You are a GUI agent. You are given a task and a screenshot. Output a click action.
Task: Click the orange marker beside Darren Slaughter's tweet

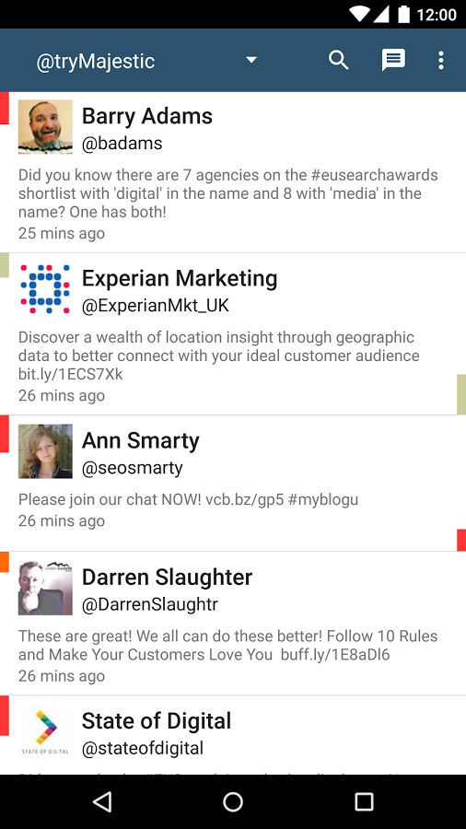(5, 562)
